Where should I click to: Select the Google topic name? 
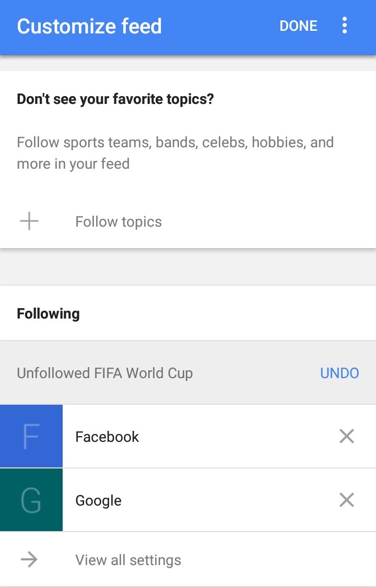pyautogui.click(x=98, y=500)
